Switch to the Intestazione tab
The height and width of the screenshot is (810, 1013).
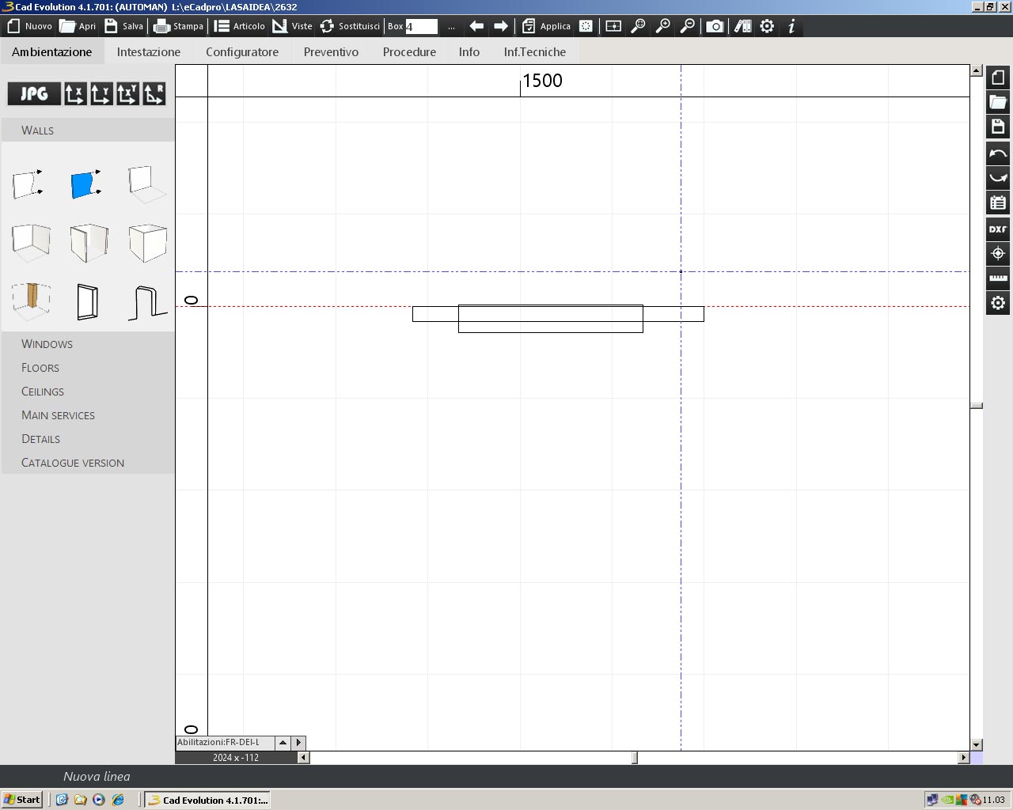[x=149, y=51]
